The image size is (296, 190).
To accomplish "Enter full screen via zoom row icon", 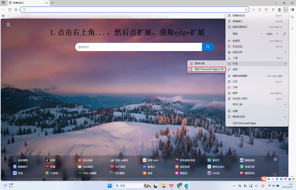I will coord(284,34).
